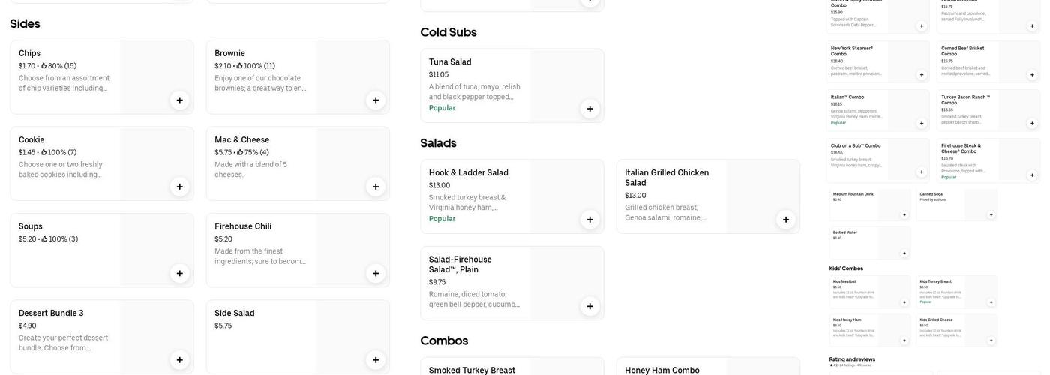
Task: Add a Cookie using its plus icon
Action: click(179, 187)
